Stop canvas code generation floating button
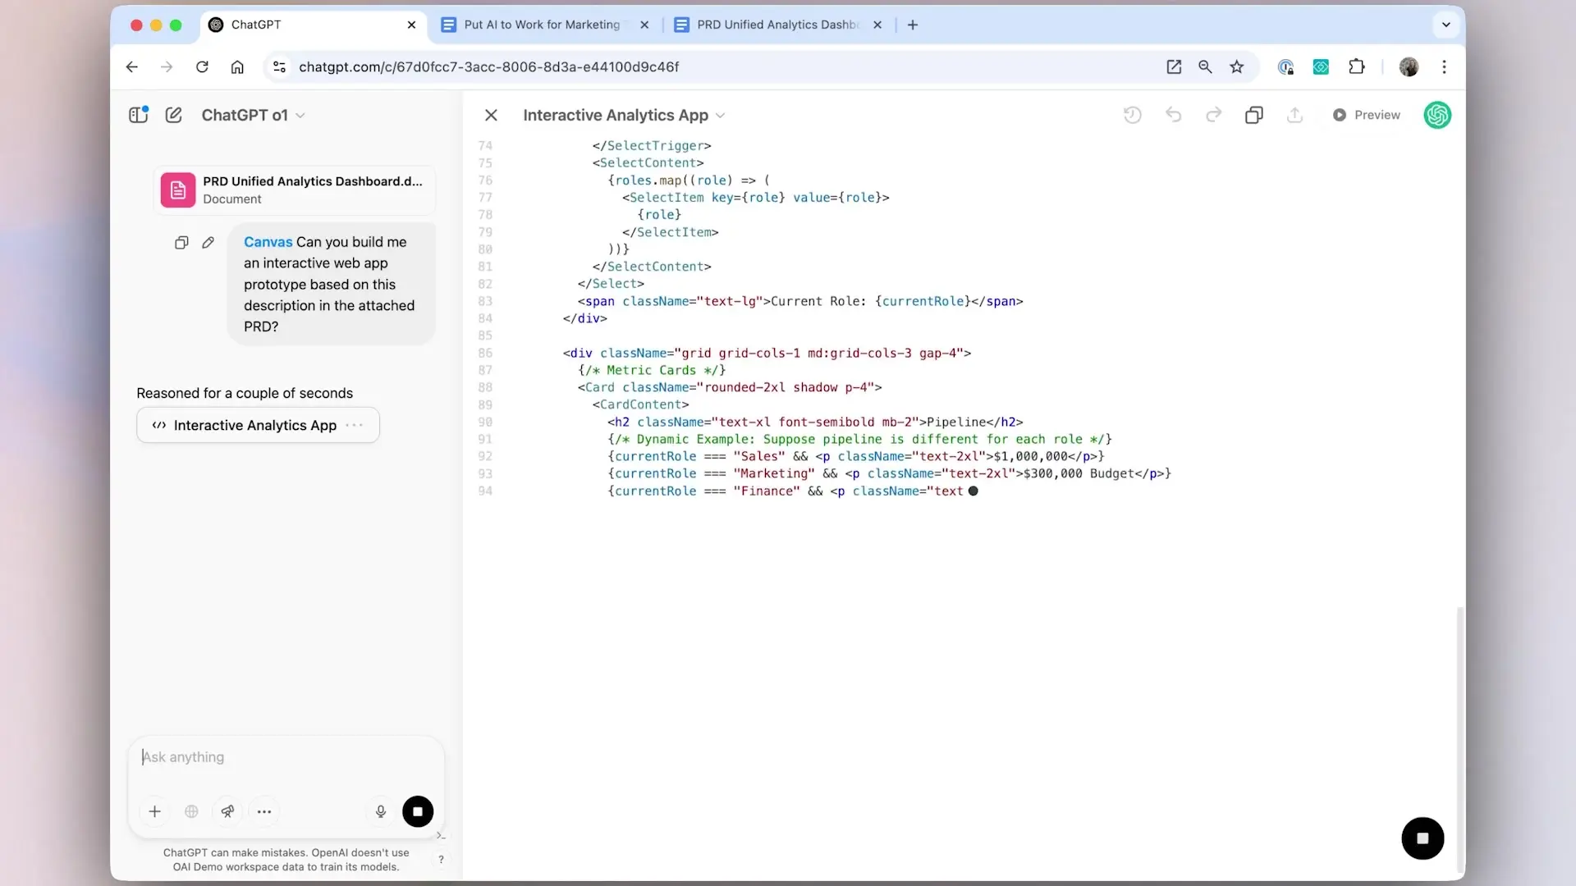This screenshot has height=886, width=1576. pos(1423,838)
